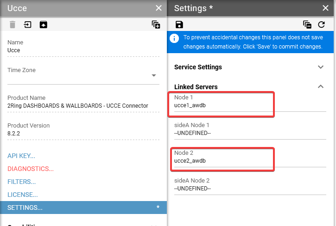Click the copy icon in Settings toolbar

[x=307, y=24]
